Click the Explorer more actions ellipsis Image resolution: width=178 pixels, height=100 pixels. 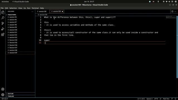click(33, 11)
